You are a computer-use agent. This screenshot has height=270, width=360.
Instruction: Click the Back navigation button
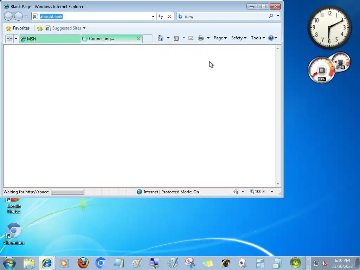pyautogui.click(x=8, y=16)
